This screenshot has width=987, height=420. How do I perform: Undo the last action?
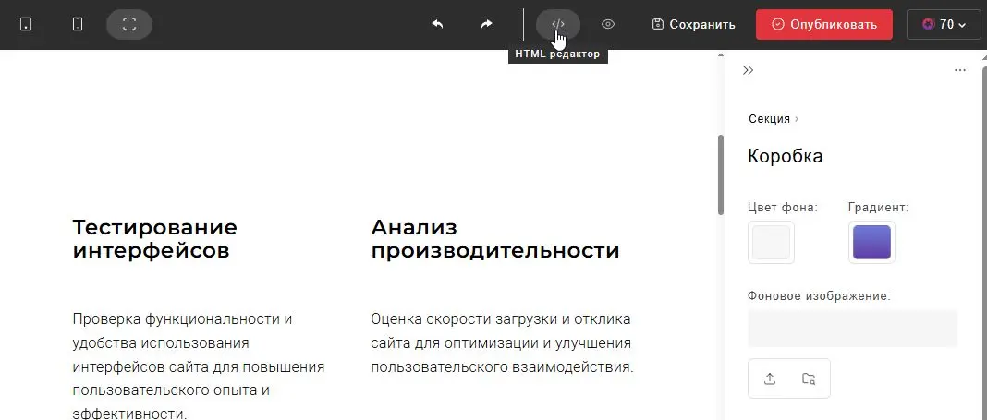[x=437, y=25]
